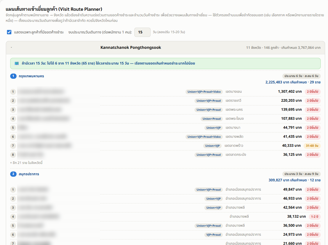Select the สมุทรปราการ province heading
Viewport: 328px width, 245px height.
pyautogui.click(x=29, y=174)
